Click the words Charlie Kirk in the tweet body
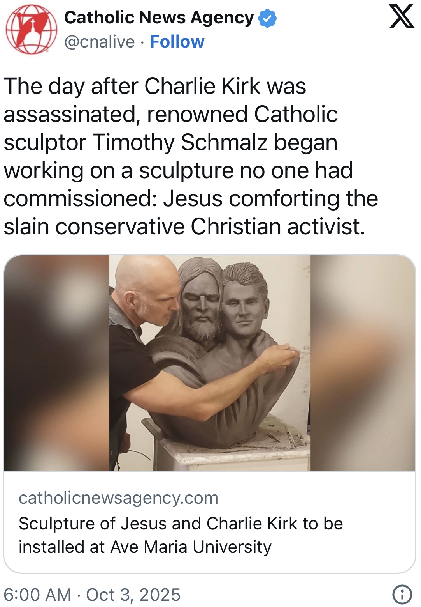Screen dimensions: 421x607 click(202, 86)
